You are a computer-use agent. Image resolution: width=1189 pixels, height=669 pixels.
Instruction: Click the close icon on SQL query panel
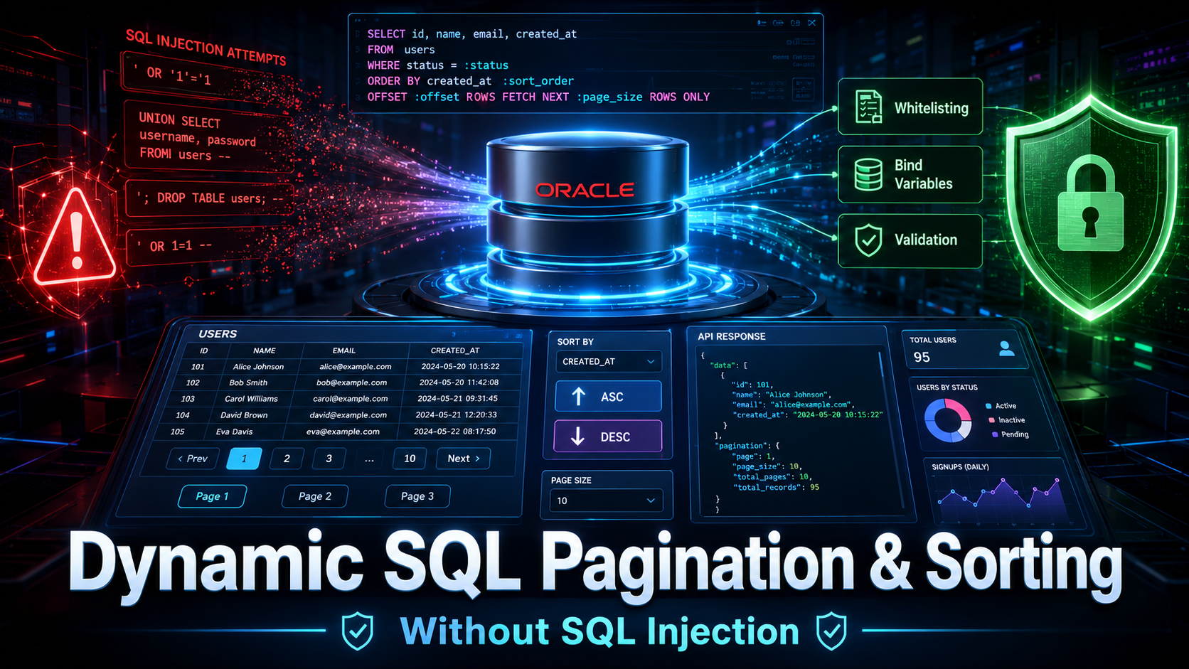[x=811, y=23]
